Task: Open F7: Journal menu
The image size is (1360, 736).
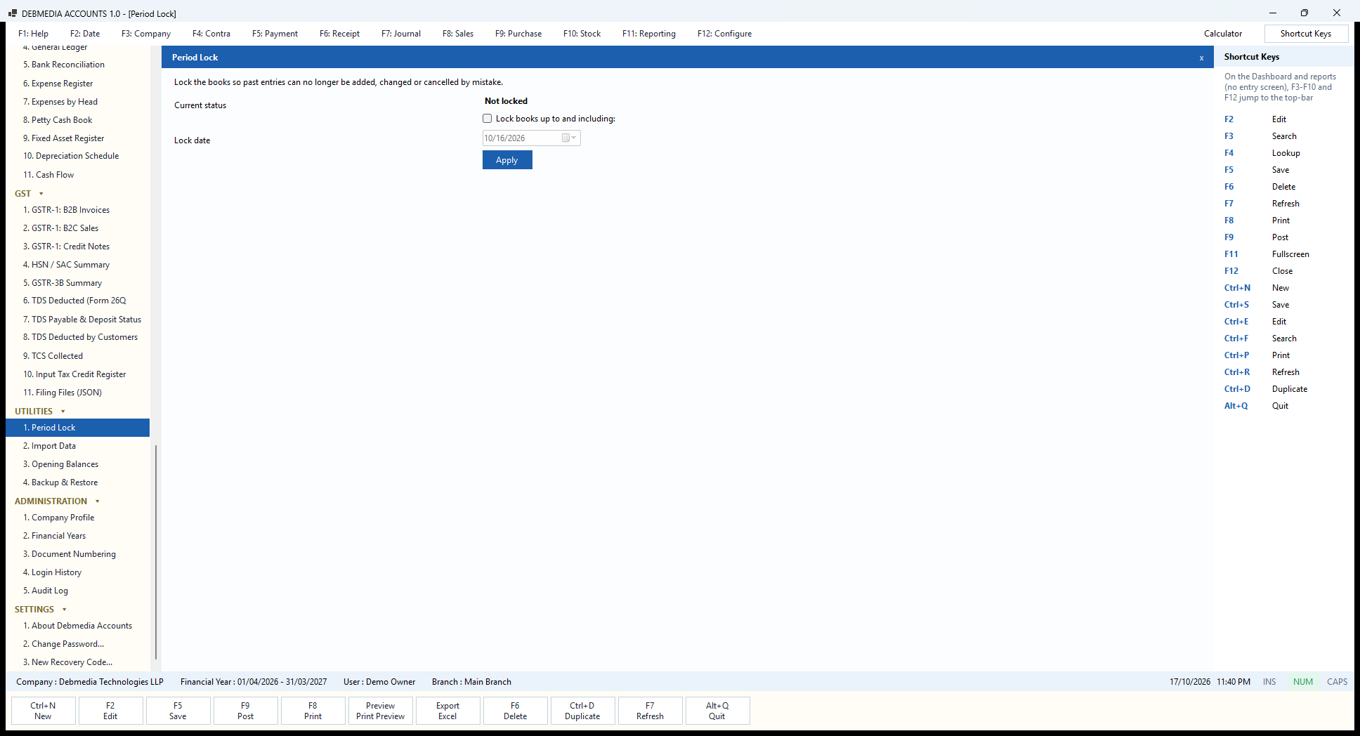Action: click(x=401, y=34)
